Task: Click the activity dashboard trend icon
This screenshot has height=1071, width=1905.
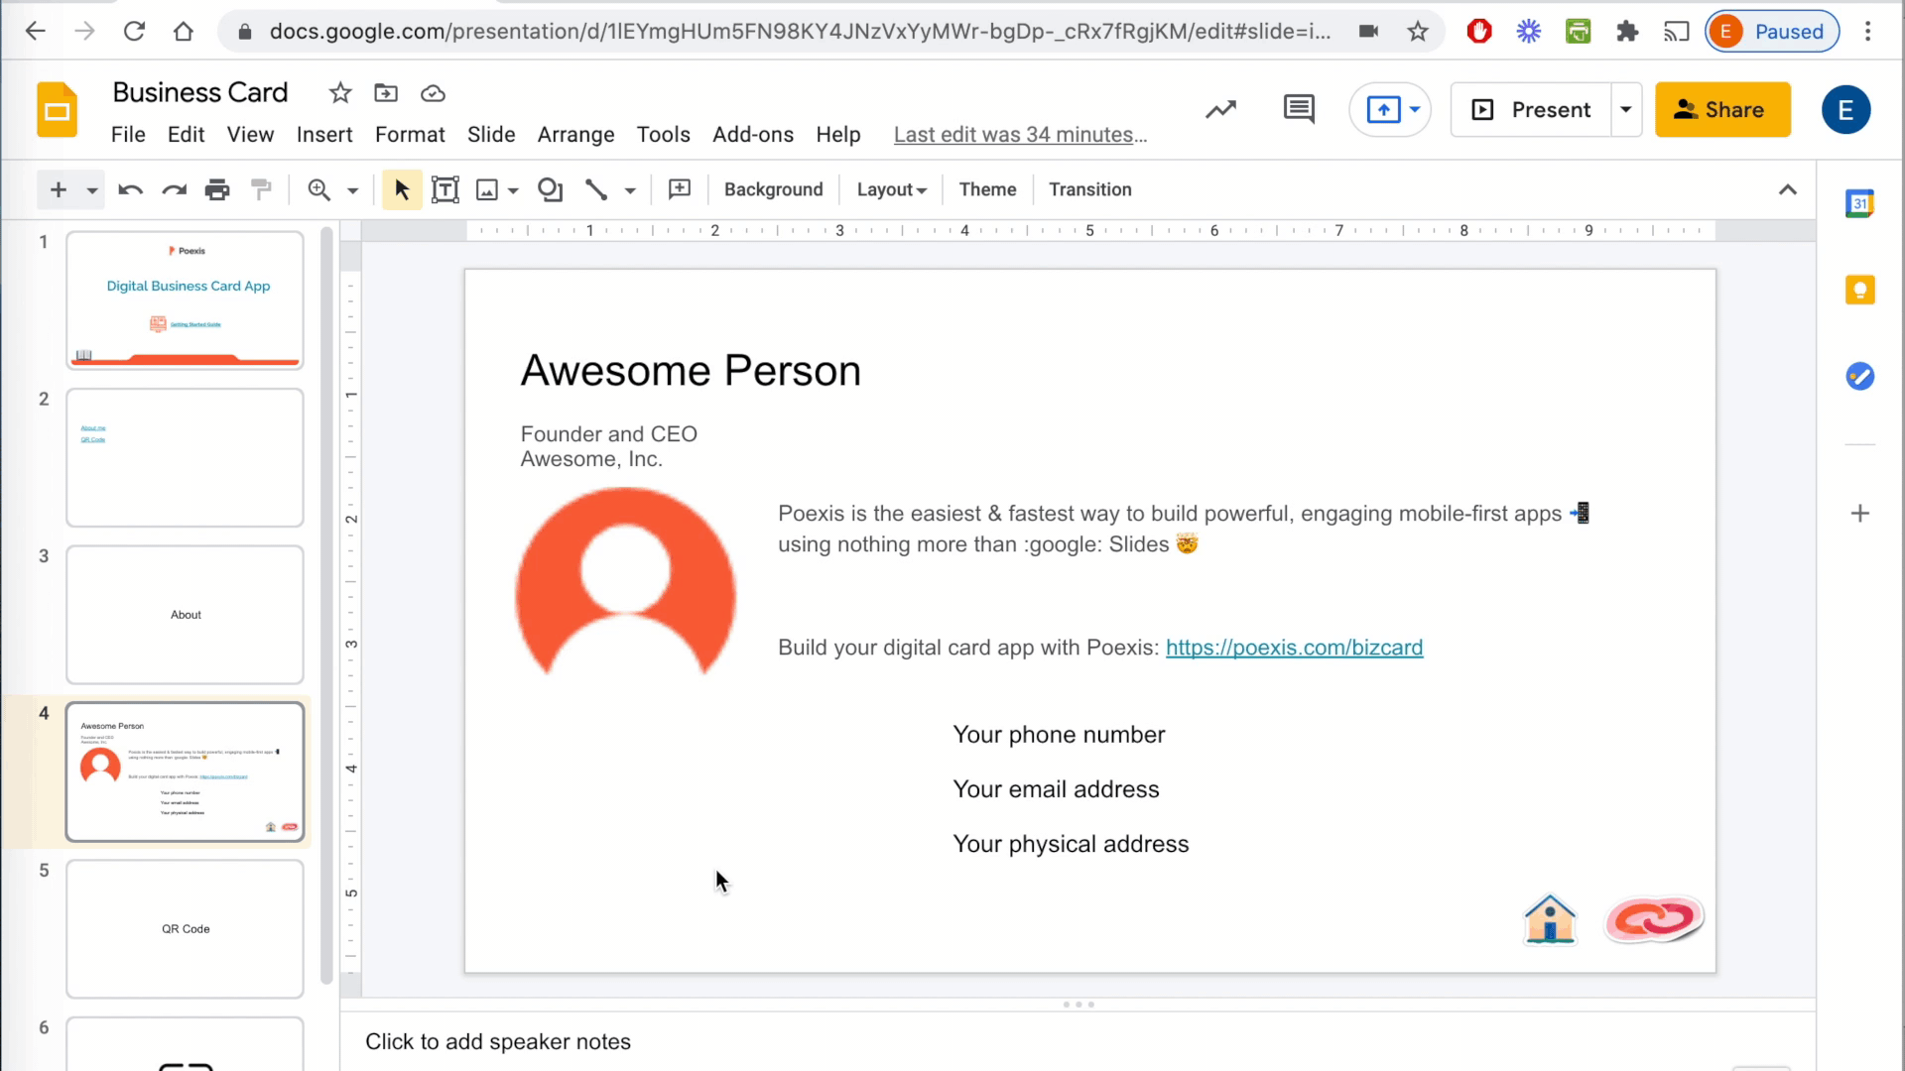Action: point(1221,110)
